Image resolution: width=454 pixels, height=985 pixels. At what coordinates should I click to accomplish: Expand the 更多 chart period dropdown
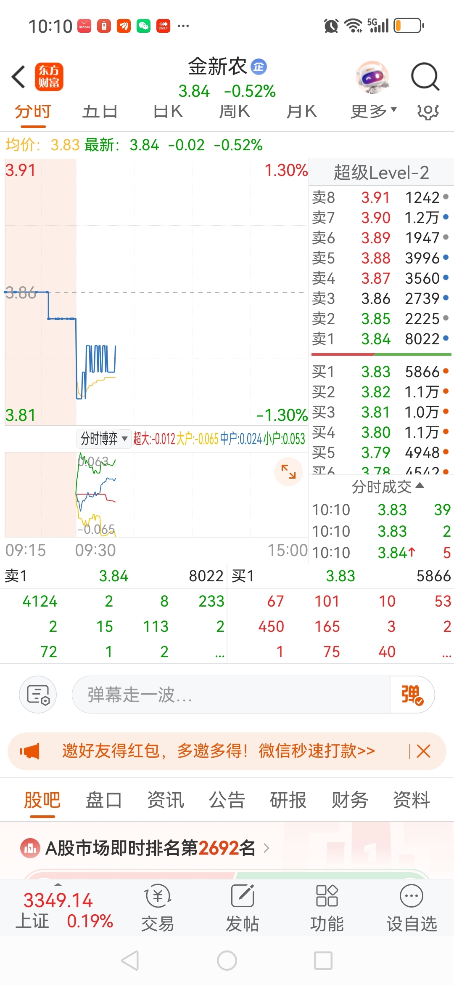pos(374,112)
